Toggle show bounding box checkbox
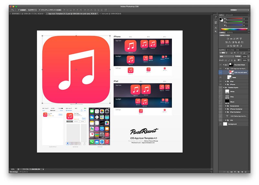 [x=39, y=10]
